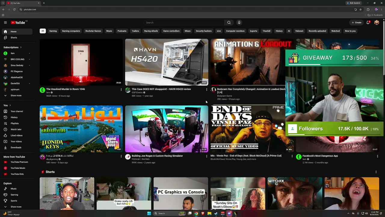Open Building Joe Rogan A Custom Racing Simulator
Viewport: 385px width, 217px height.
click(157, 156)
